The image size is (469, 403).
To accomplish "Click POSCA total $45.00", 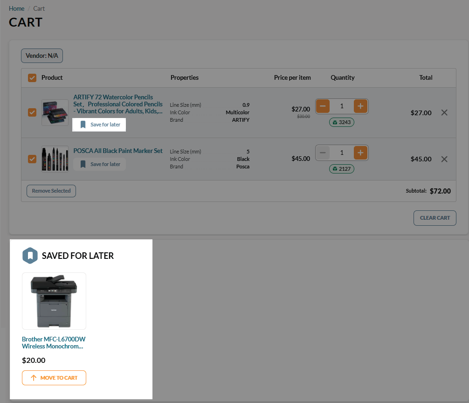I will click(421, 159).
